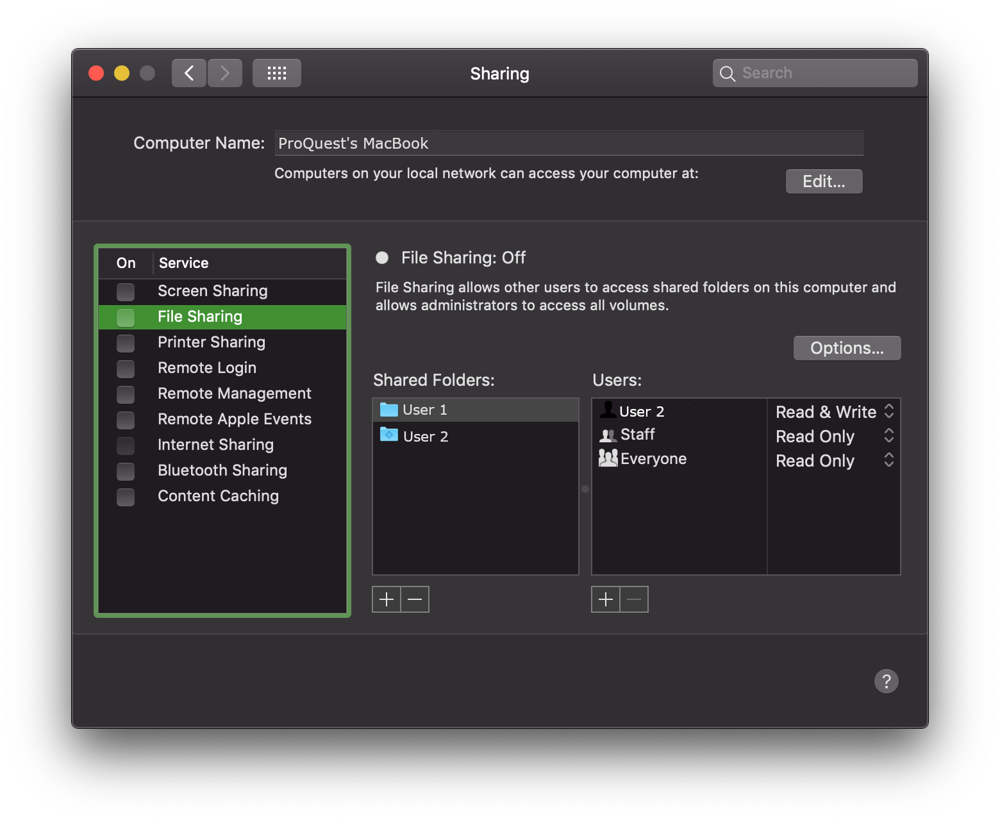The height and width of the screenshot is (823, 1000).
Task: Check the Remote Login service box
Action: click(x=126, y=369)
